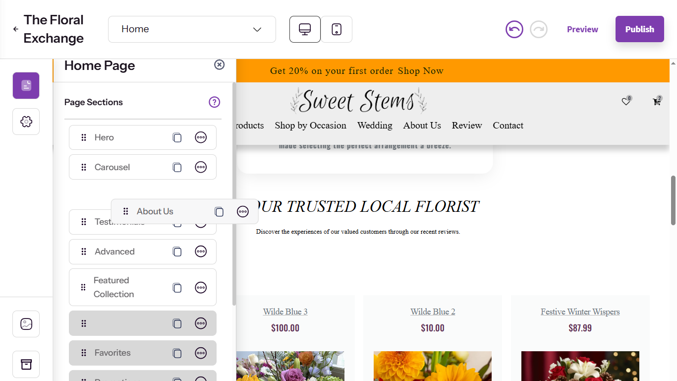
Task: Click Shop Now in the promo banner
Action: click(421, 71)
